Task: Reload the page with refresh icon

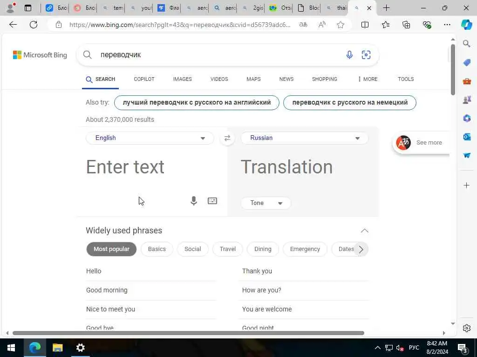Action: pyautogui.click(x=34, y=25)
